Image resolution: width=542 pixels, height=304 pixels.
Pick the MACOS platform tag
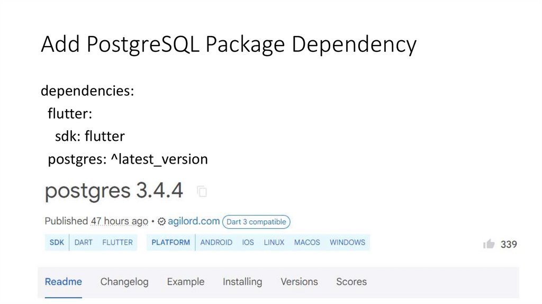pyautogui.click(x=307, y=243)
